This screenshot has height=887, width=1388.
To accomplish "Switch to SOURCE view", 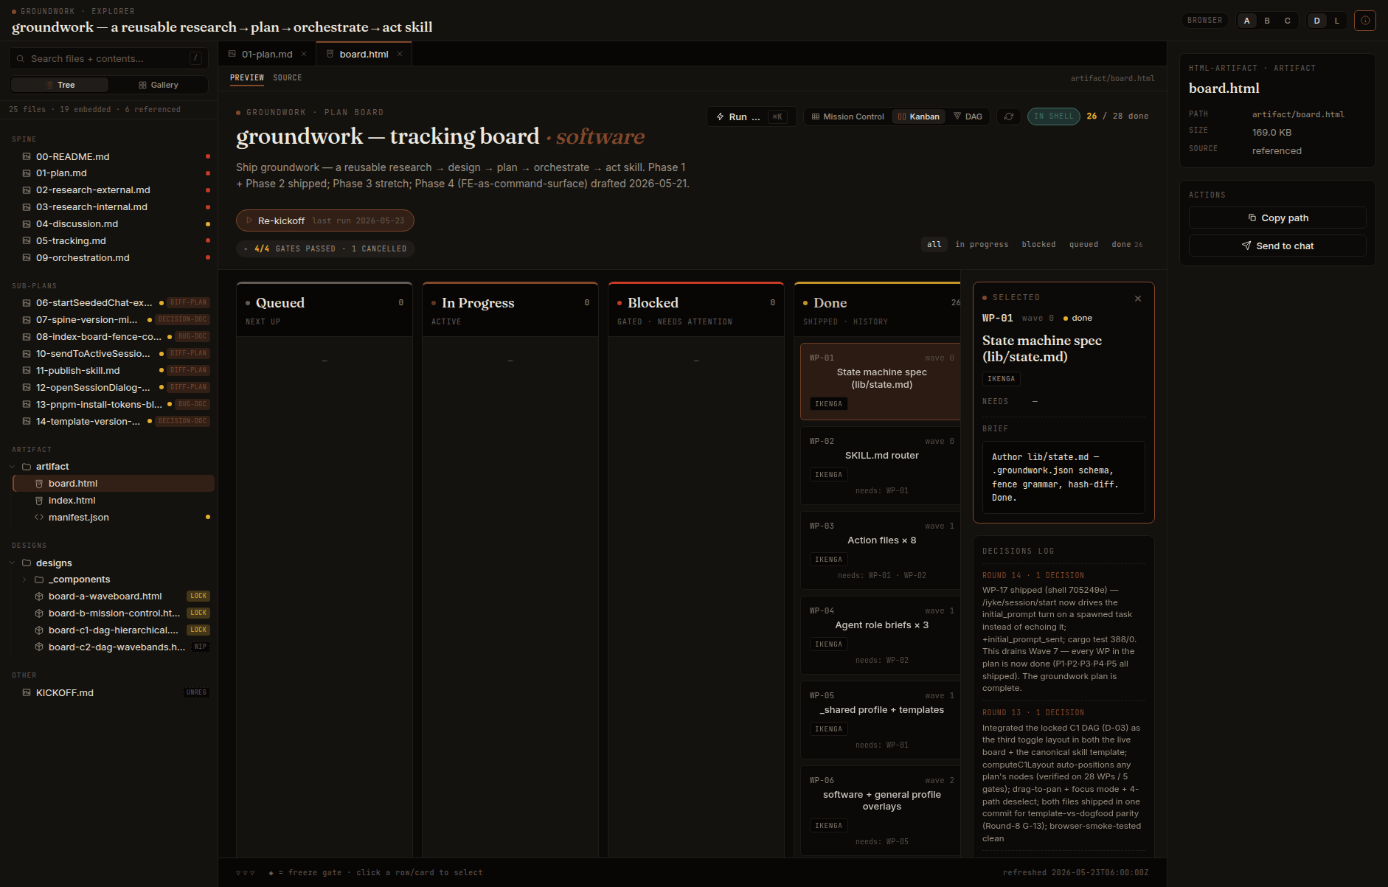I will [288, 77].
